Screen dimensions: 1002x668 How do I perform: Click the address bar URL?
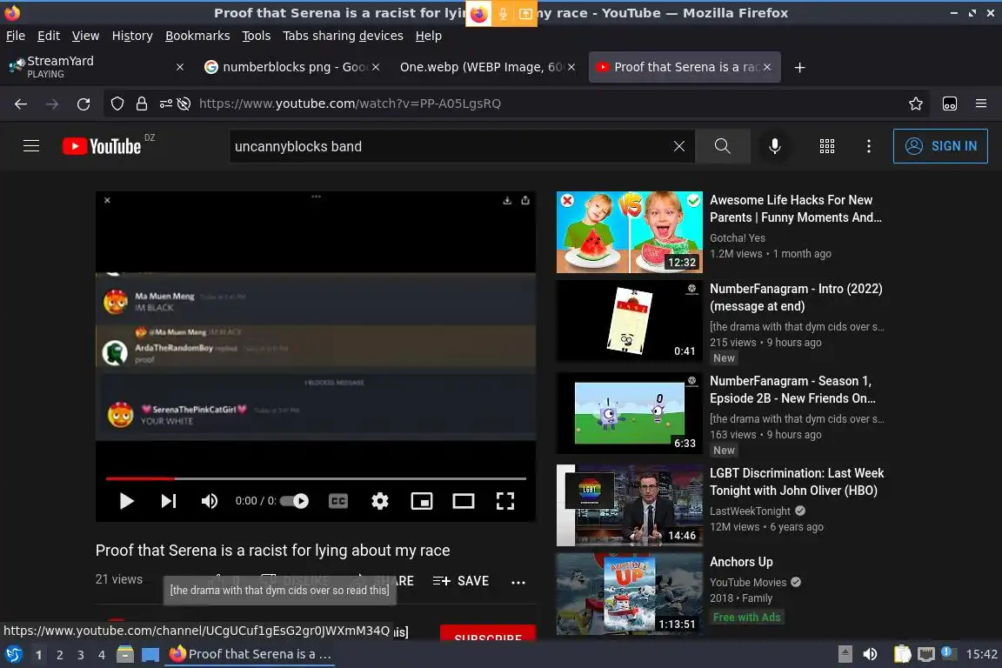click(350, 104)
